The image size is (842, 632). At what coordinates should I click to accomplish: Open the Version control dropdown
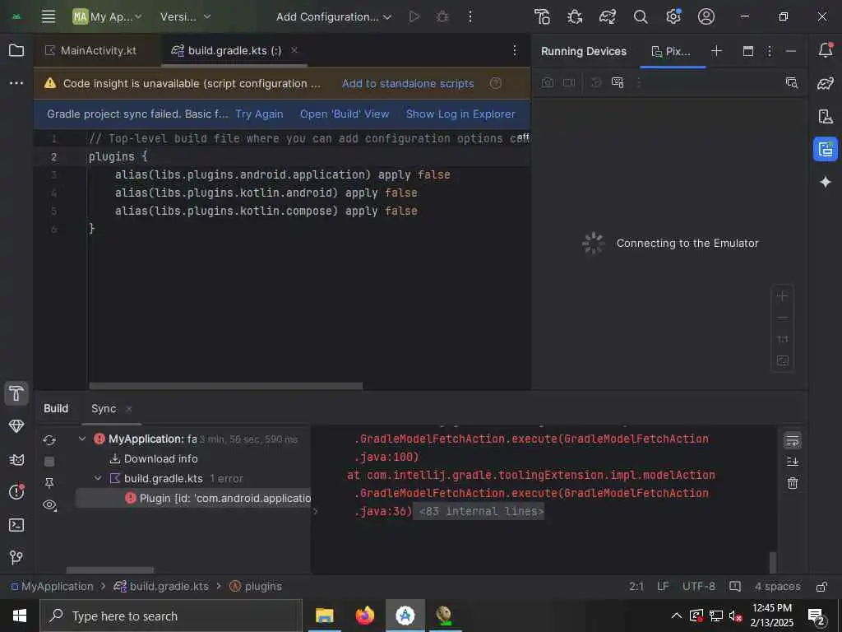pyautogui.click(x=185, y=16)
